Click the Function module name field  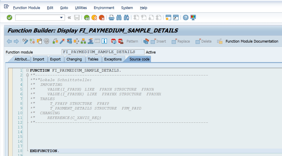(x=103, y=52)
